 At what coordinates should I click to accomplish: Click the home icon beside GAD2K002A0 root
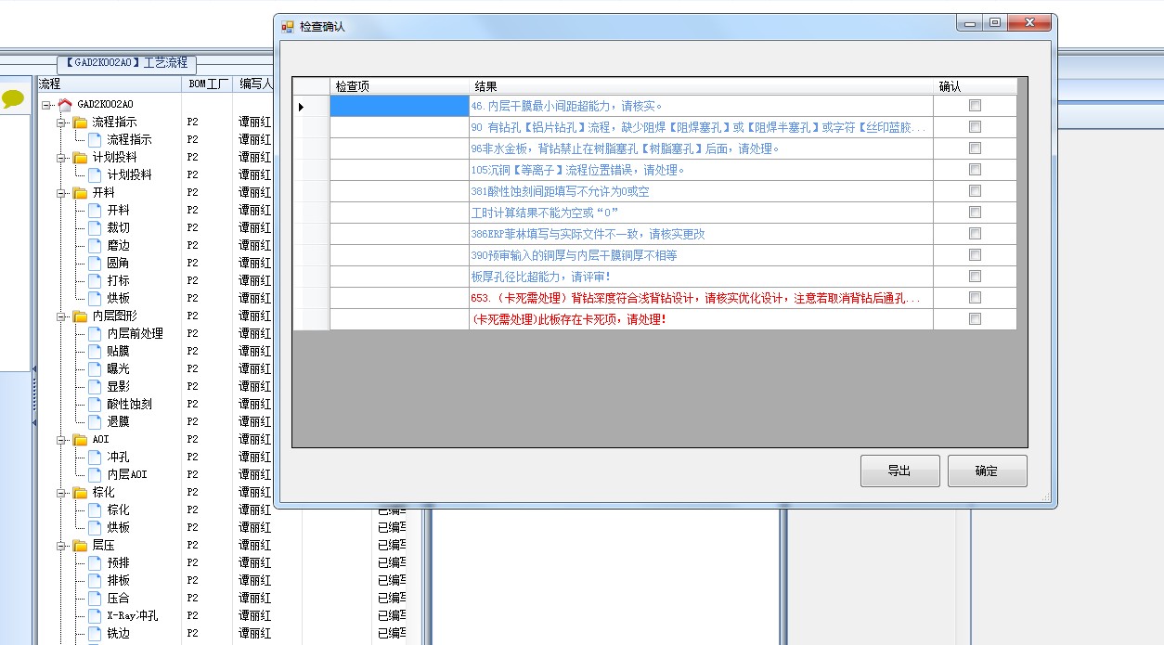pos(65,104)
